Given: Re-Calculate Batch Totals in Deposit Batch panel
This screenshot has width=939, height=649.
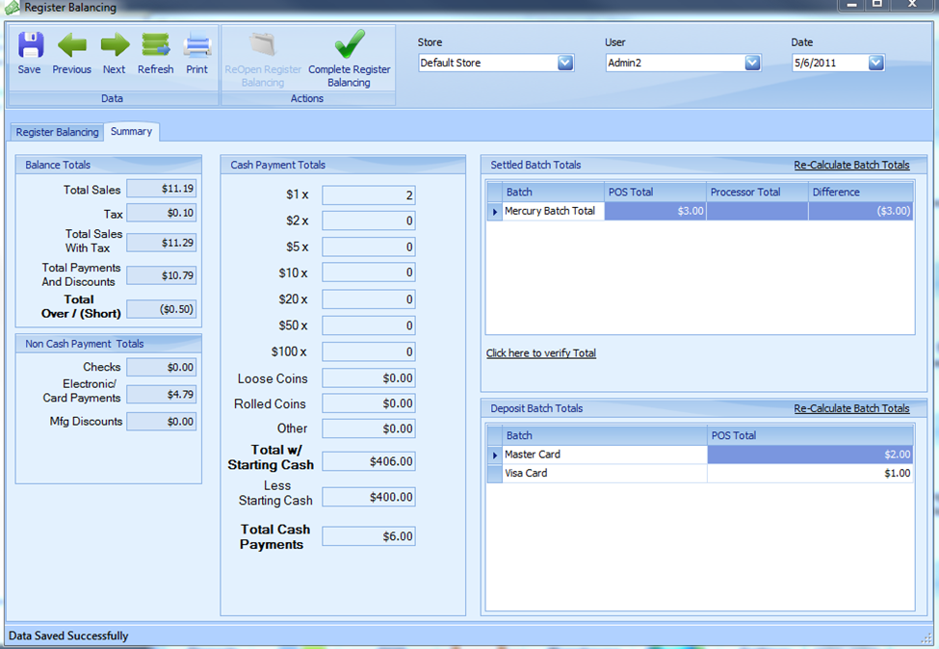Looking at the screenshot, I should (851, 408).
